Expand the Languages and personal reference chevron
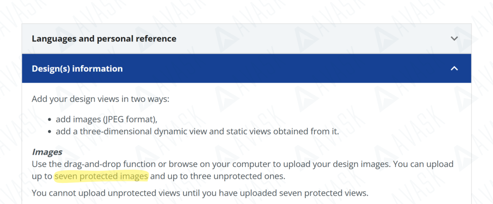The height and width of the screenshot is (204, 493). (454, 39)
